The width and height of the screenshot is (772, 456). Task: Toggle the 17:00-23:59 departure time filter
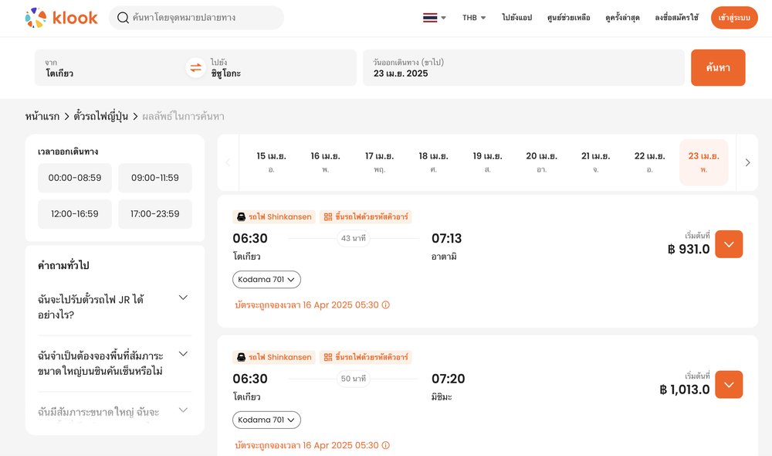(154, 214)
